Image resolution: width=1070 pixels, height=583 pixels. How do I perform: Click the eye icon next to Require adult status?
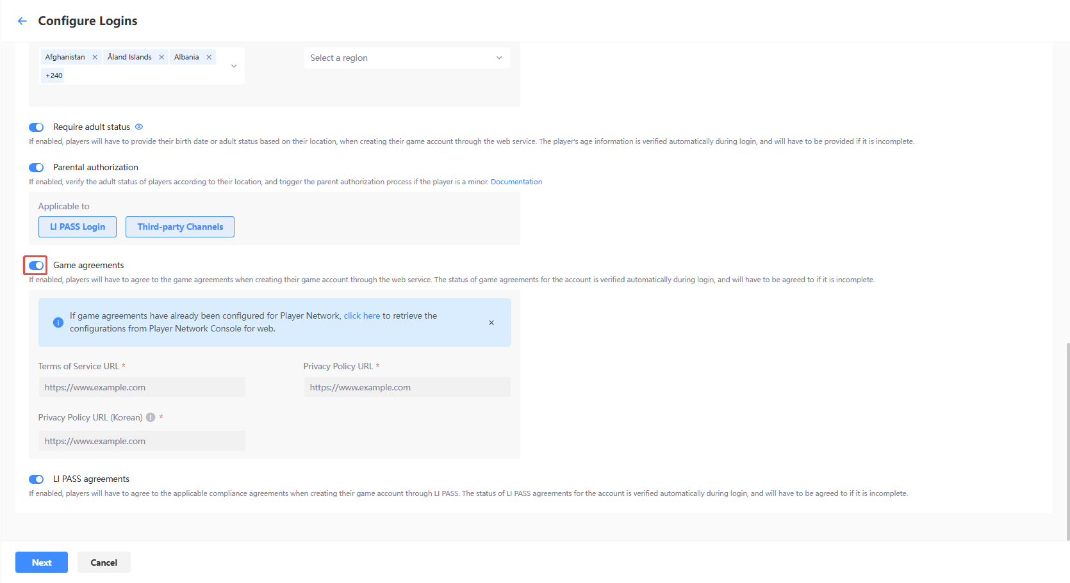tap(139, 127)
